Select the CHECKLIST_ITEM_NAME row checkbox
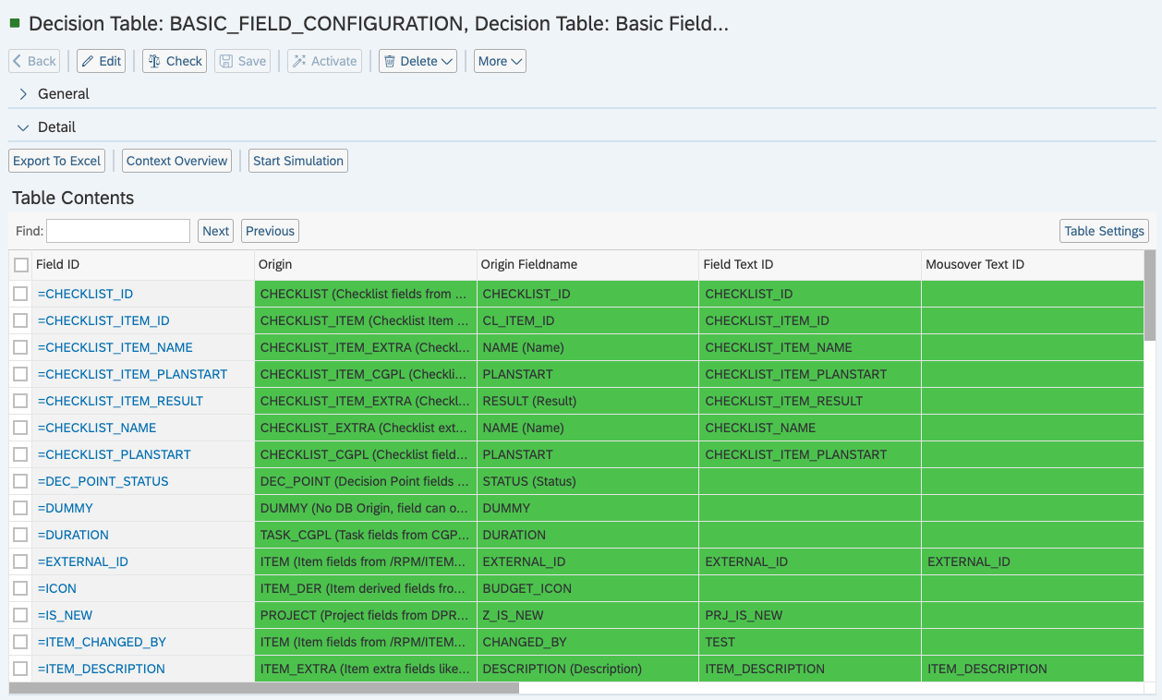1162x700 pixels. click(20, 347)
